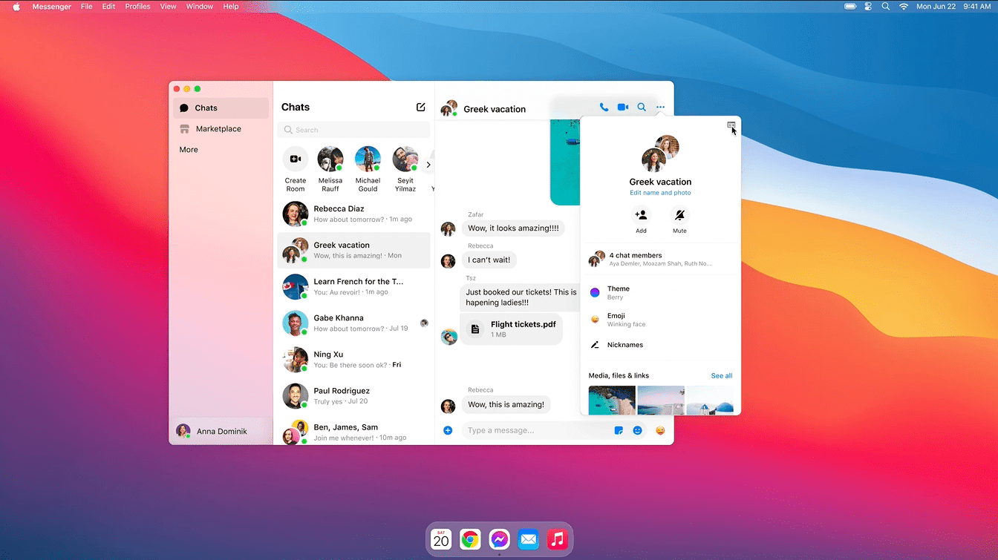The width and height of the screenshot is (998, 560).
Task: Click the Type a message input field
Action: click(x=535, y=430)
